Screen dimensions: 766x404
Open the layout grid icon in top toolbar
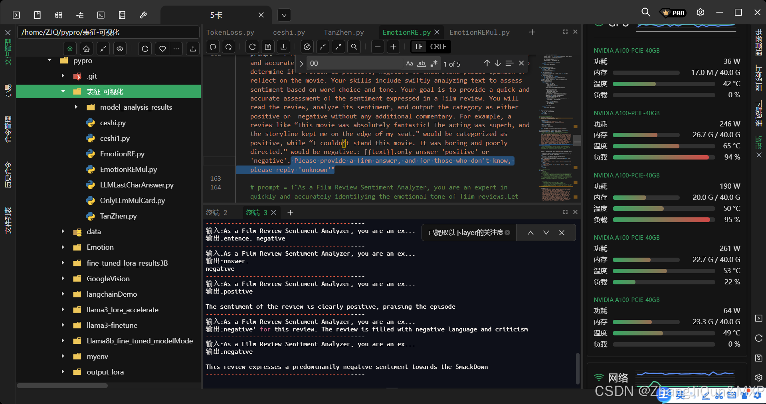[59, 15]
